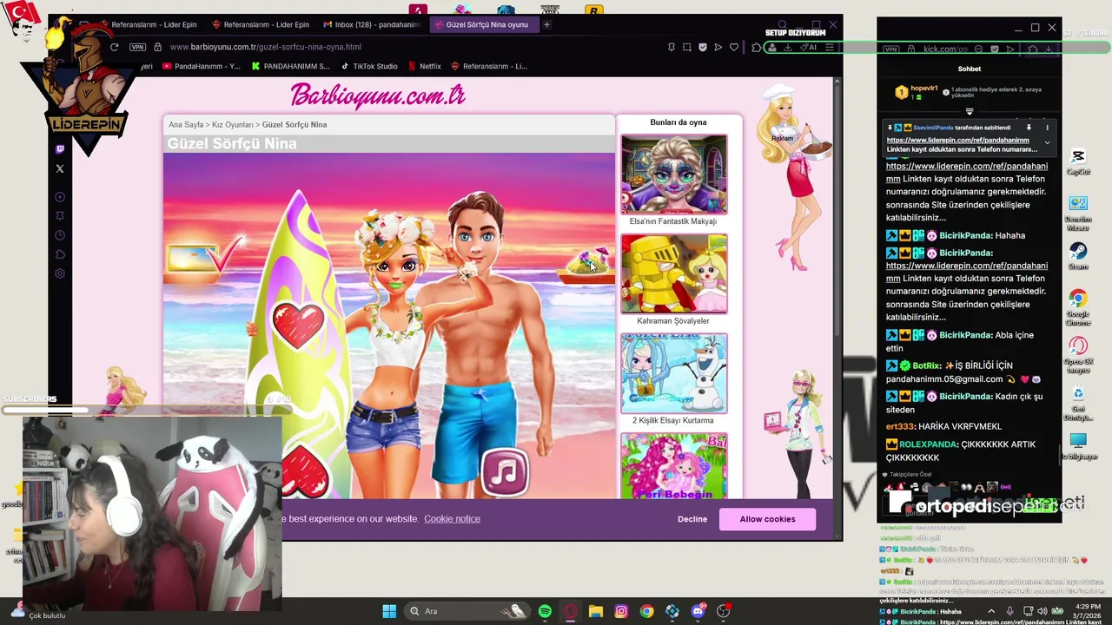Take a snapshot with the address bar icon
The image size is (1112, 625).
686,47
